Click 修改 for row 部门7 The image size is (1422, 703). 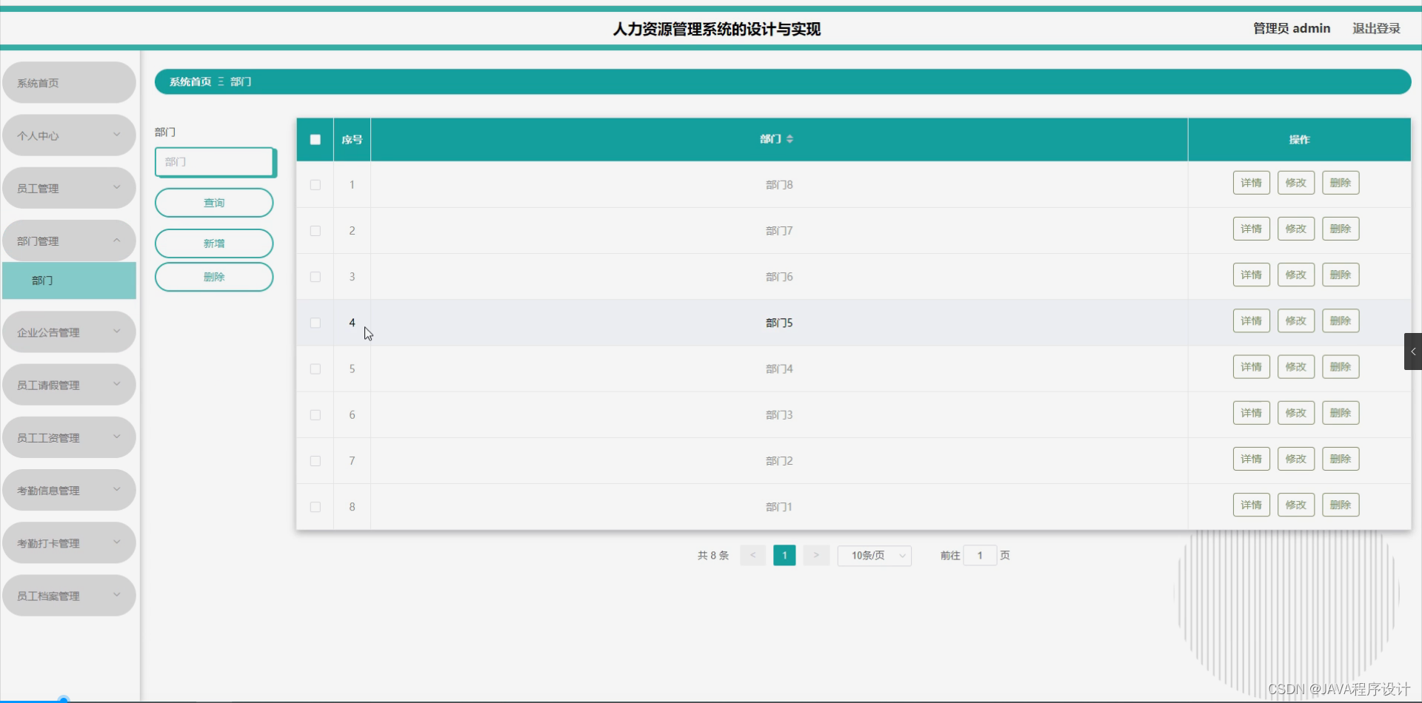(1296, 229)
